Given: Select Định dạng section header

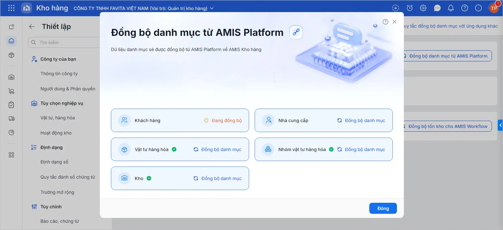Looking at the screenshot, I should [51, 147].
